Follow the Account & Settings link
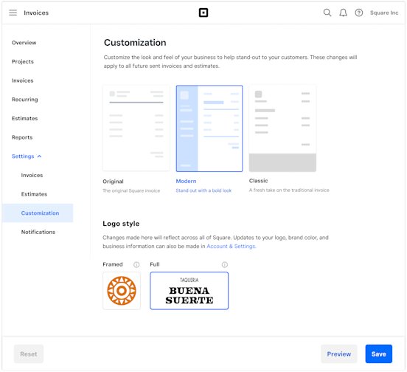This screenshot has width=407, height=372. click(232, 247)
